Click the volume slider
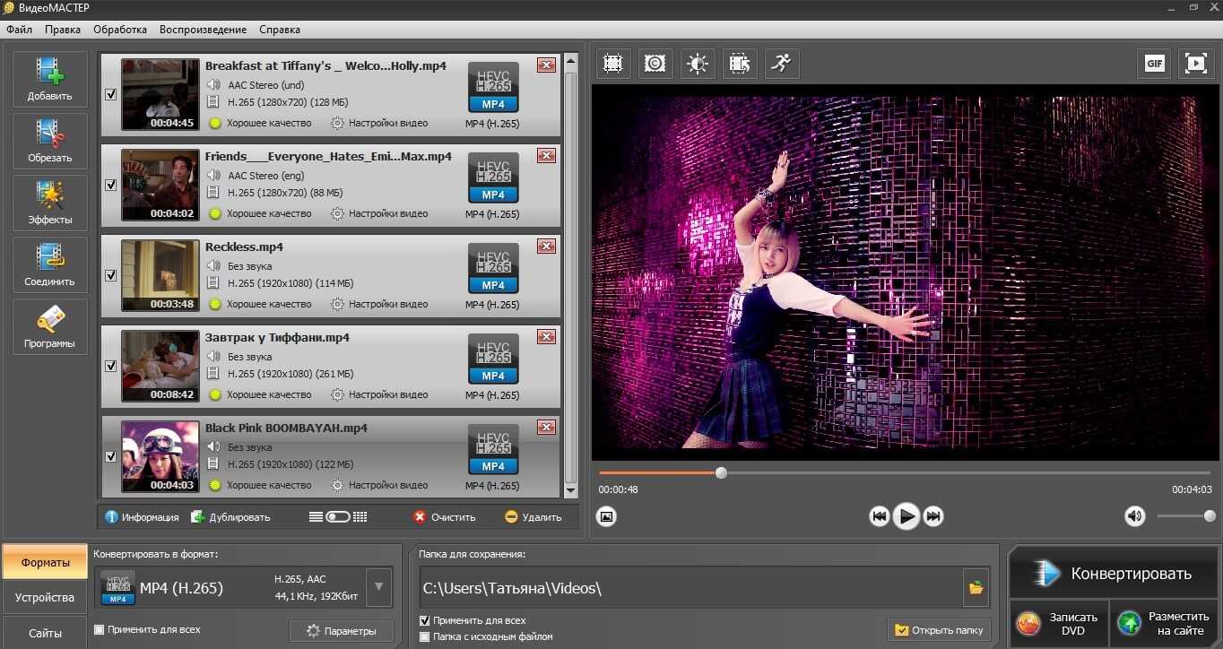Screen dimensions: 1223x649 1184,516
